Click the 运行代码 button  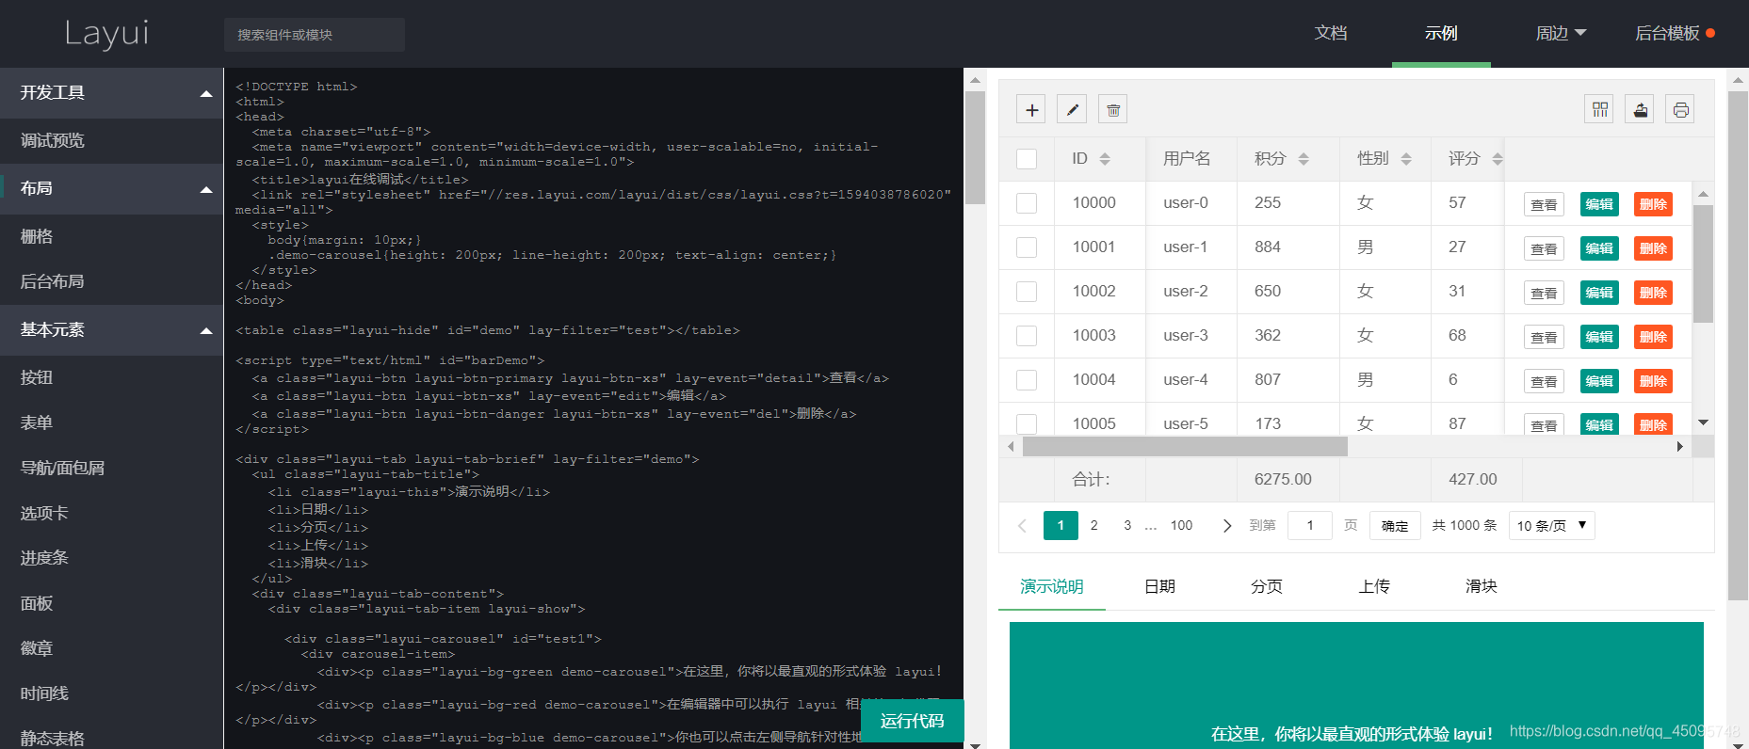[913, 722]
